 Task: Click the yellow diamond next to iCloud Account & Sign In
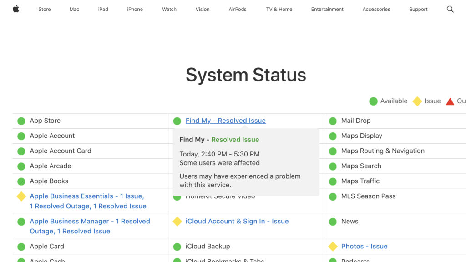coord(177,221)
